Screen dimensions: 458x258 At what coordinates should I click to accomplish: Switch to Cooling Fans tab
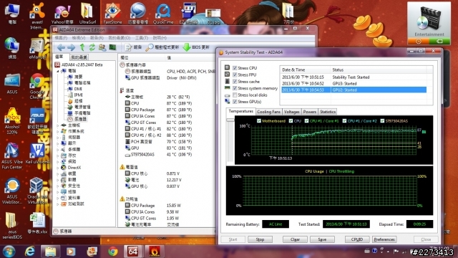[x=268, y=112]
